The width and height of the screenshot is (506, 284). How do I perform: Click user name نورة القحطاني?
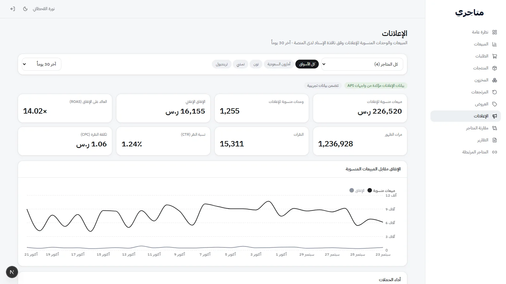pyautogui.click(x=44, y=9)
